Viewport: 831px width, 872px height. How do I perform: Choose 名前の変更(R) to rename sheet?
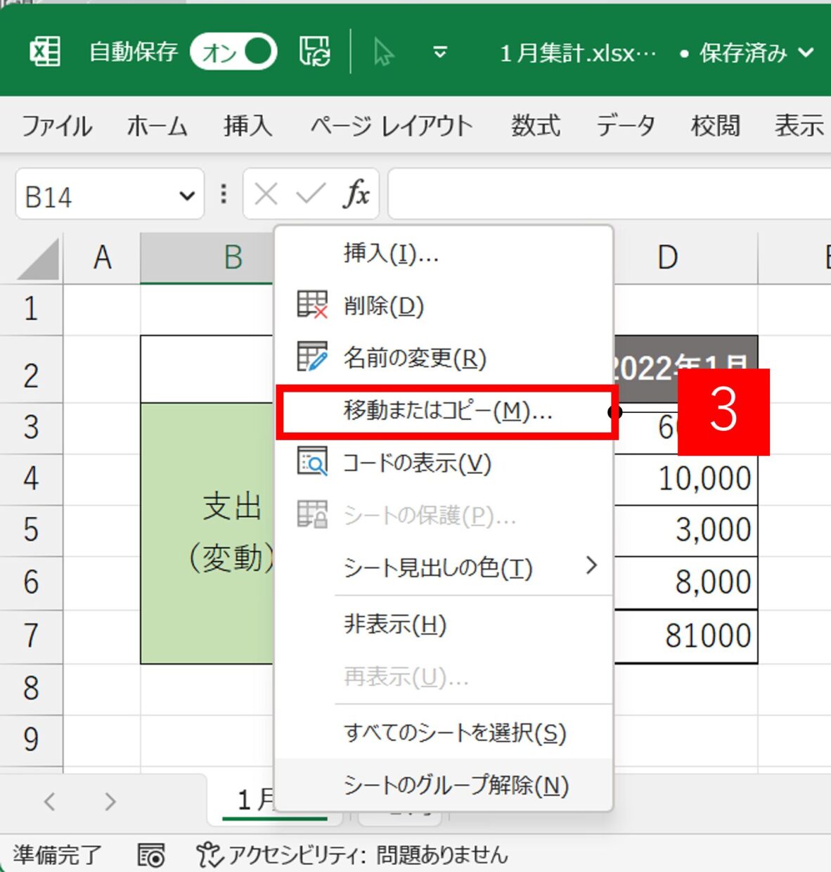click(x=415, y=359)
